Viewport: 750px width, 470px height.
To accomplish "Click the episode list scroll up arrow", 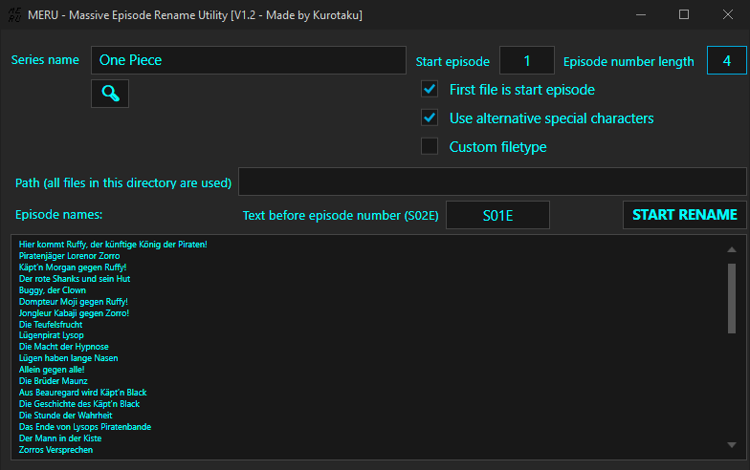I will point(731,249).
